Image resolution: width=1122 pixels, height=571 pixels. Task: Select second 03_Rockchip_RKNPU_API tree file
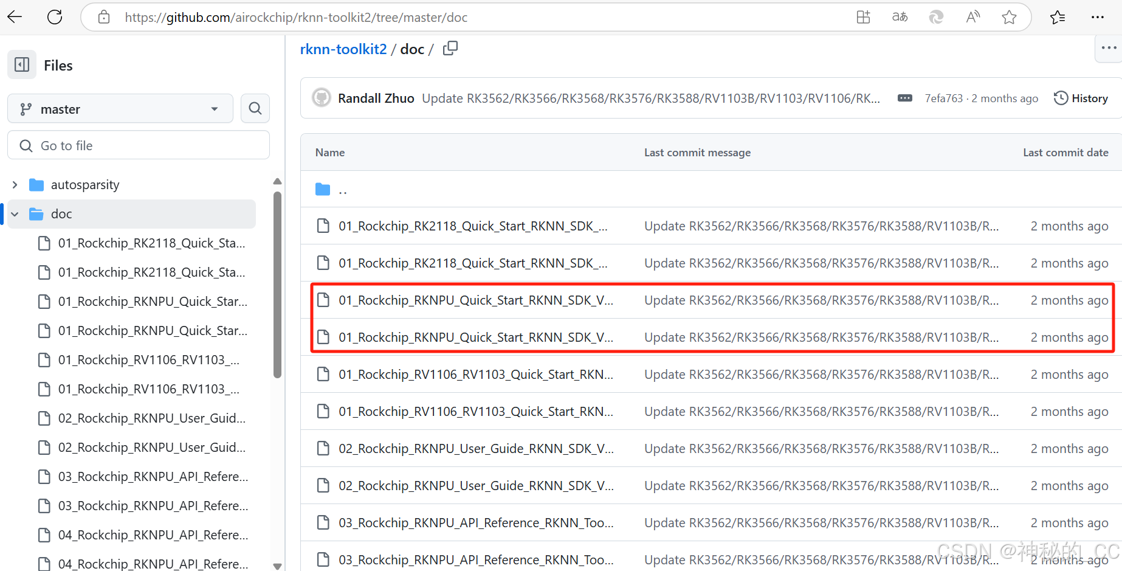click(x=153, y=506)
